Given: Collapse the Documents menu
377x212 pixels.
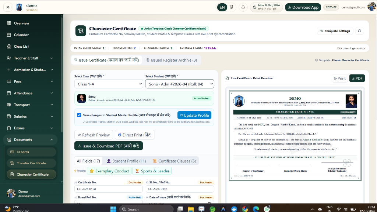Looking at the screenshot, I should [52, 140].
